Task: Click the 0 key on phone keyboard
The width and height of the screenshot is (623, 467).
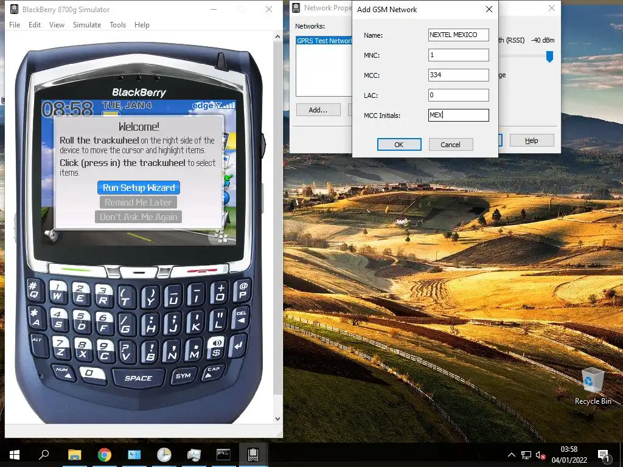Action: (x=92, y=374)
